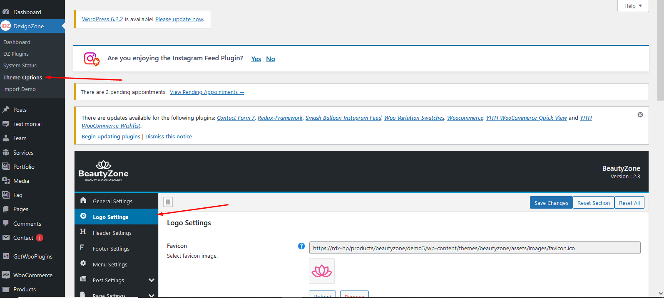Open View Pending Appointments link
The height and width of the screenshot is (298, 664).
coord(207,92)
